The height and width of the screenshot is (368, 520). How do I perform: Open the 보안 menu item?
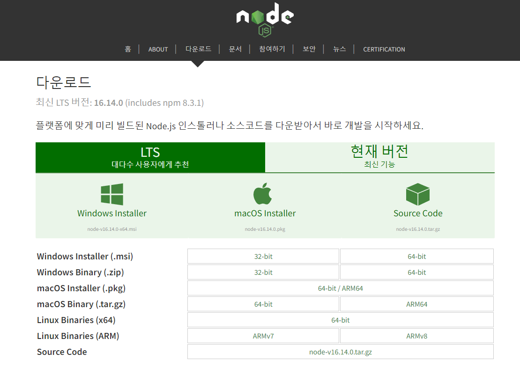click(309, 49)
